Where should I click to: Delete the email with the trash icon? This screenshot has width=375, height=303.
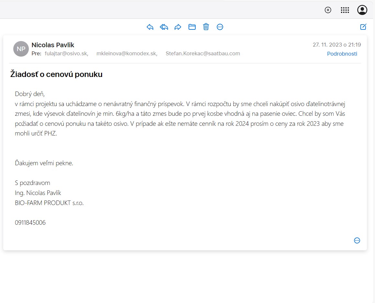(206, 27)
